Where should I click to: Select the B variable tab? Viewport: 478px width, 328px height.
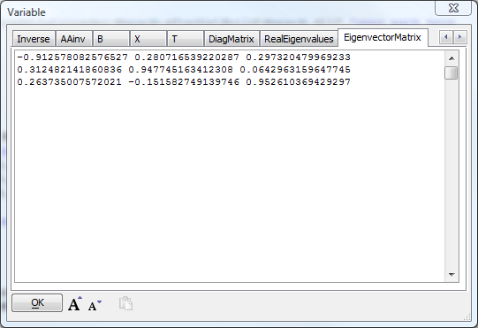111,39
